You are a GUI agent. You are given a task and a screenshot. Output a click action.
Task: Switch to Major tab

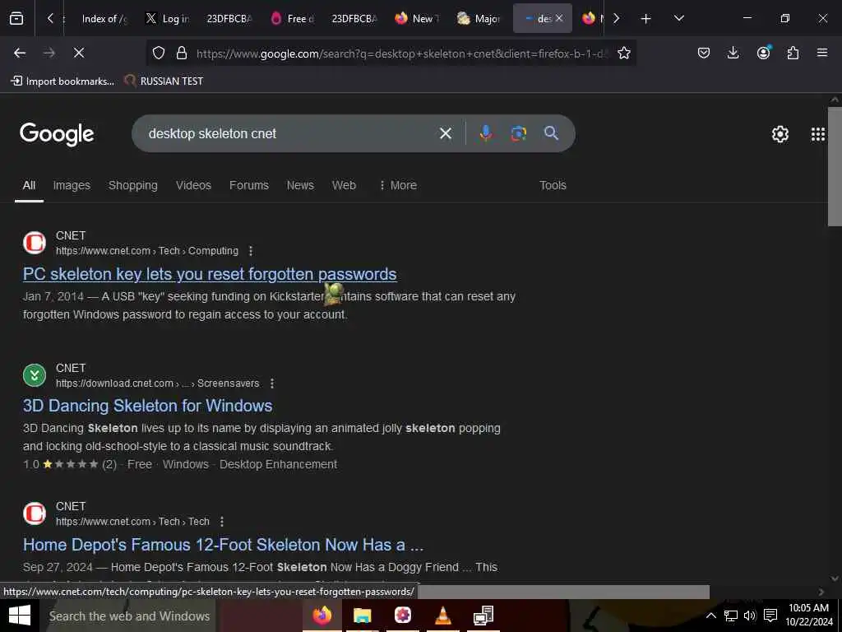pyautogui.click(x=479, y=19)
